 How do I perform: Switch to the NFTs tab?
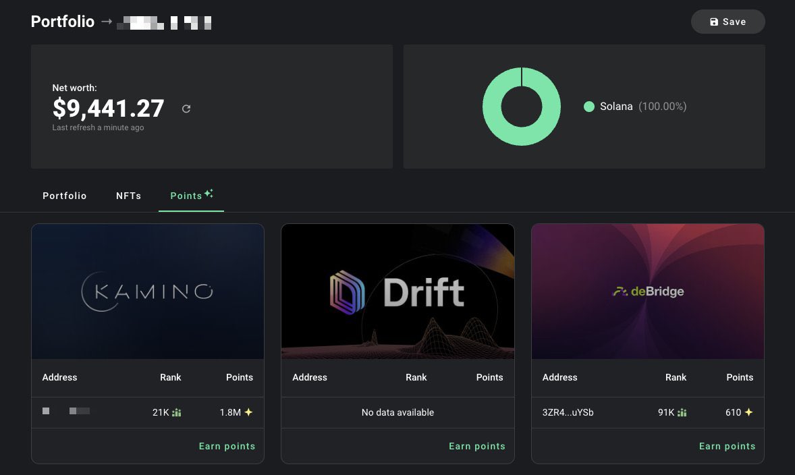click(x=128, y=196)
